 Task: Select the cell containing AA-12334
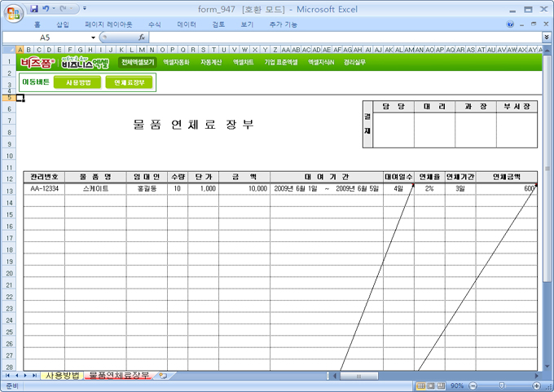44,189
